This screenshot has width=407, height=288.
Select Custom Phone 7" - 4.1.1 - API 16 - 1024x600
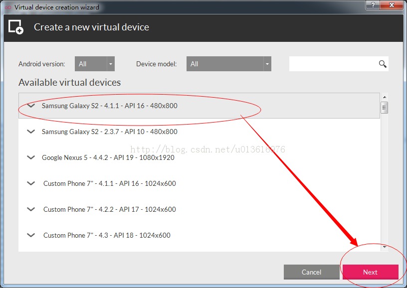click(199, 183)
